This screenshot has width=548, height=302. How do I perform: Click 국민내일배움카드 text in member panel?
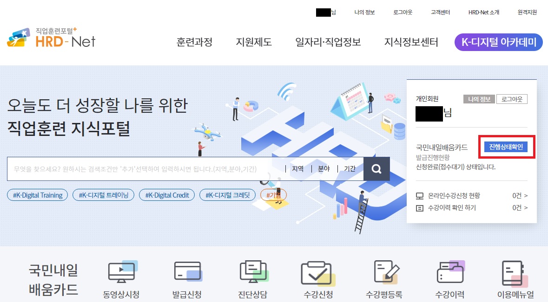[442, 148]
